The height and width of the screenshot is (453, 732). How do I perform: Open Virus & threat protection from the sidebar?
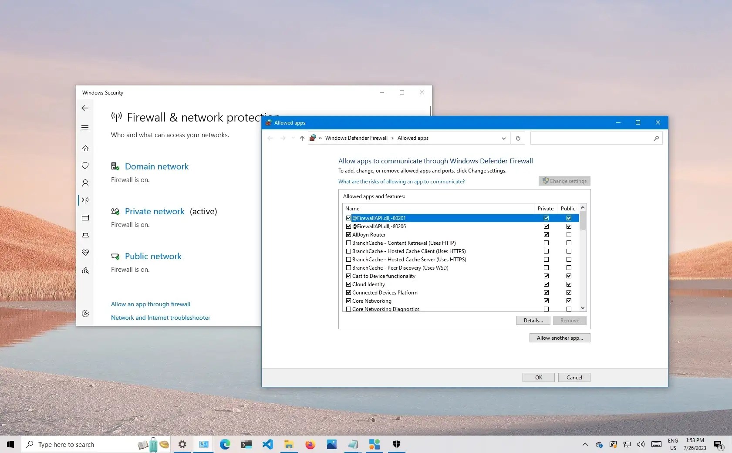[x=85, y=166]
